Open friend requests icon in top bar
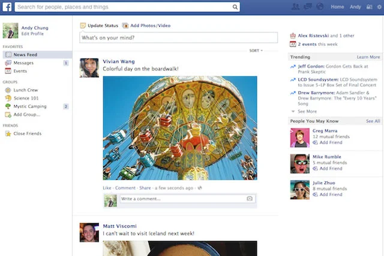This screenshot has width=384, height=256. [295, 7]
